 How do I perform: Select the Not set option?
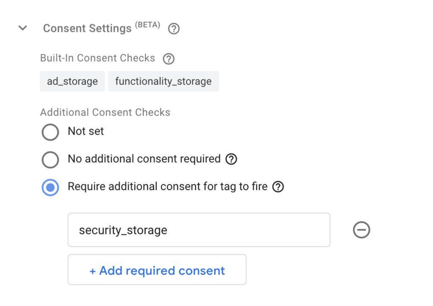(x=50, y=131)
